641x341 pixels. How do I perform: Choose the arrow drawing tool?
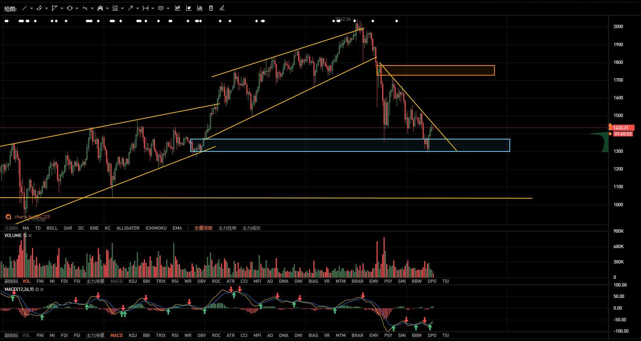pos(130,8)
